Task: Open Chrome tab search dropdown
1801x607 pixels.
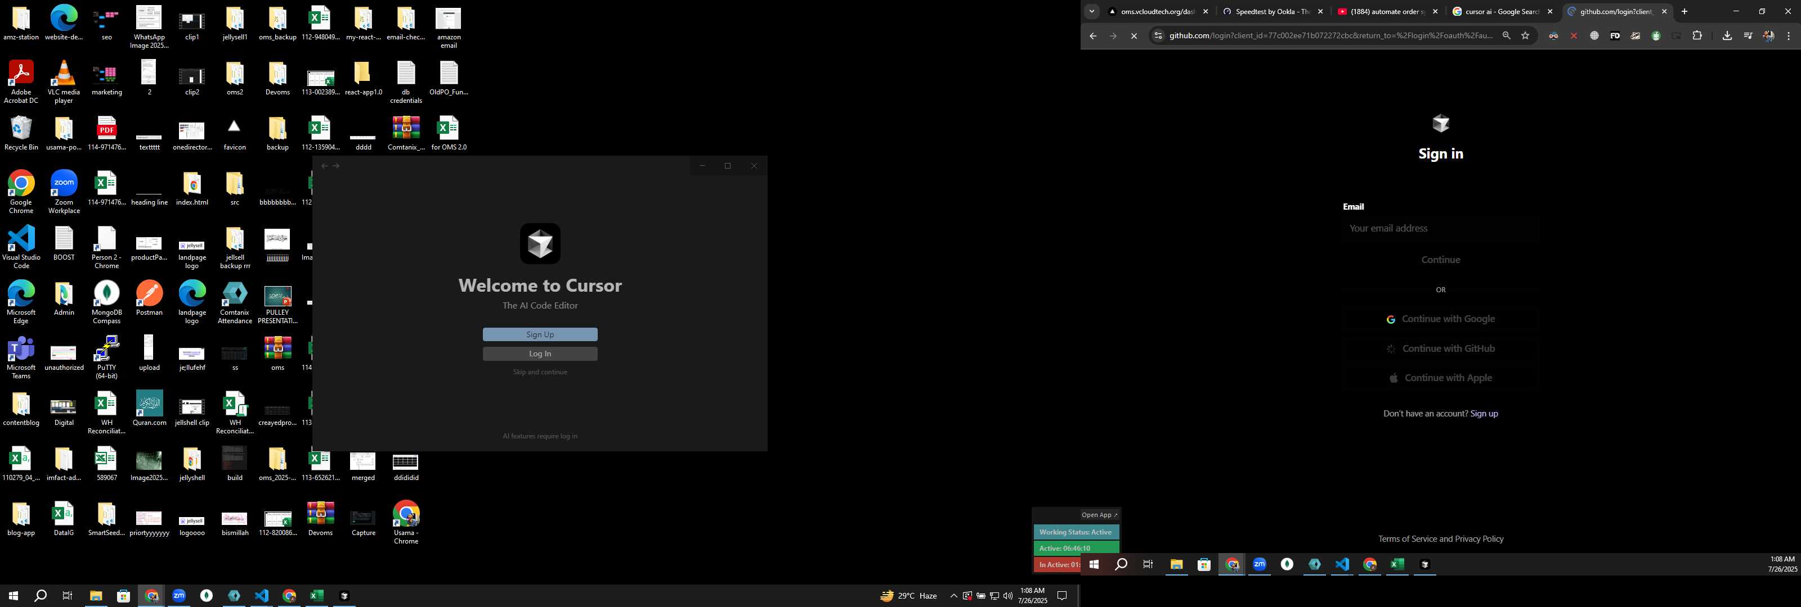Action: [1091, 12]
